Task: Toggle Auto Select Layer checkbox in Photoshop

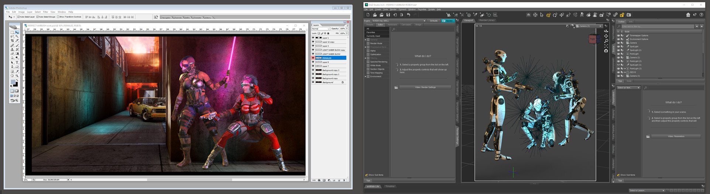Action: pyautogui.click(x=18, y=17)
